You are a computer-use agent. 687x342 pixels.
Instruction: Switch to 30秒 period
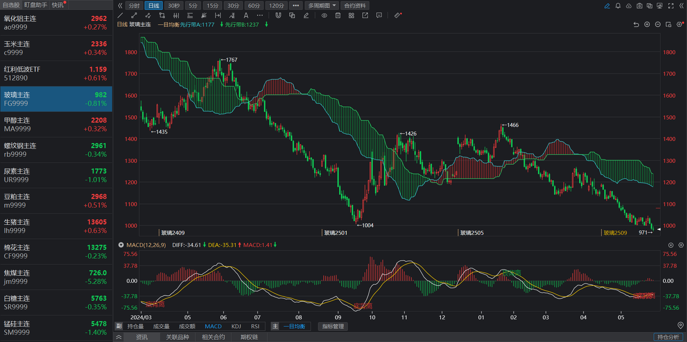(x=174, y=5)
